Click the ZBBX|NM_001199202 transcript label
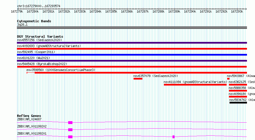This screenshot has width=255, height=140. pos(32,126)
